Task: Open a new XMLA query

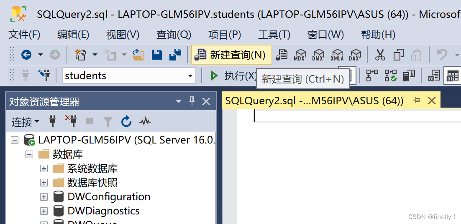Action: (x=337, y=55)
